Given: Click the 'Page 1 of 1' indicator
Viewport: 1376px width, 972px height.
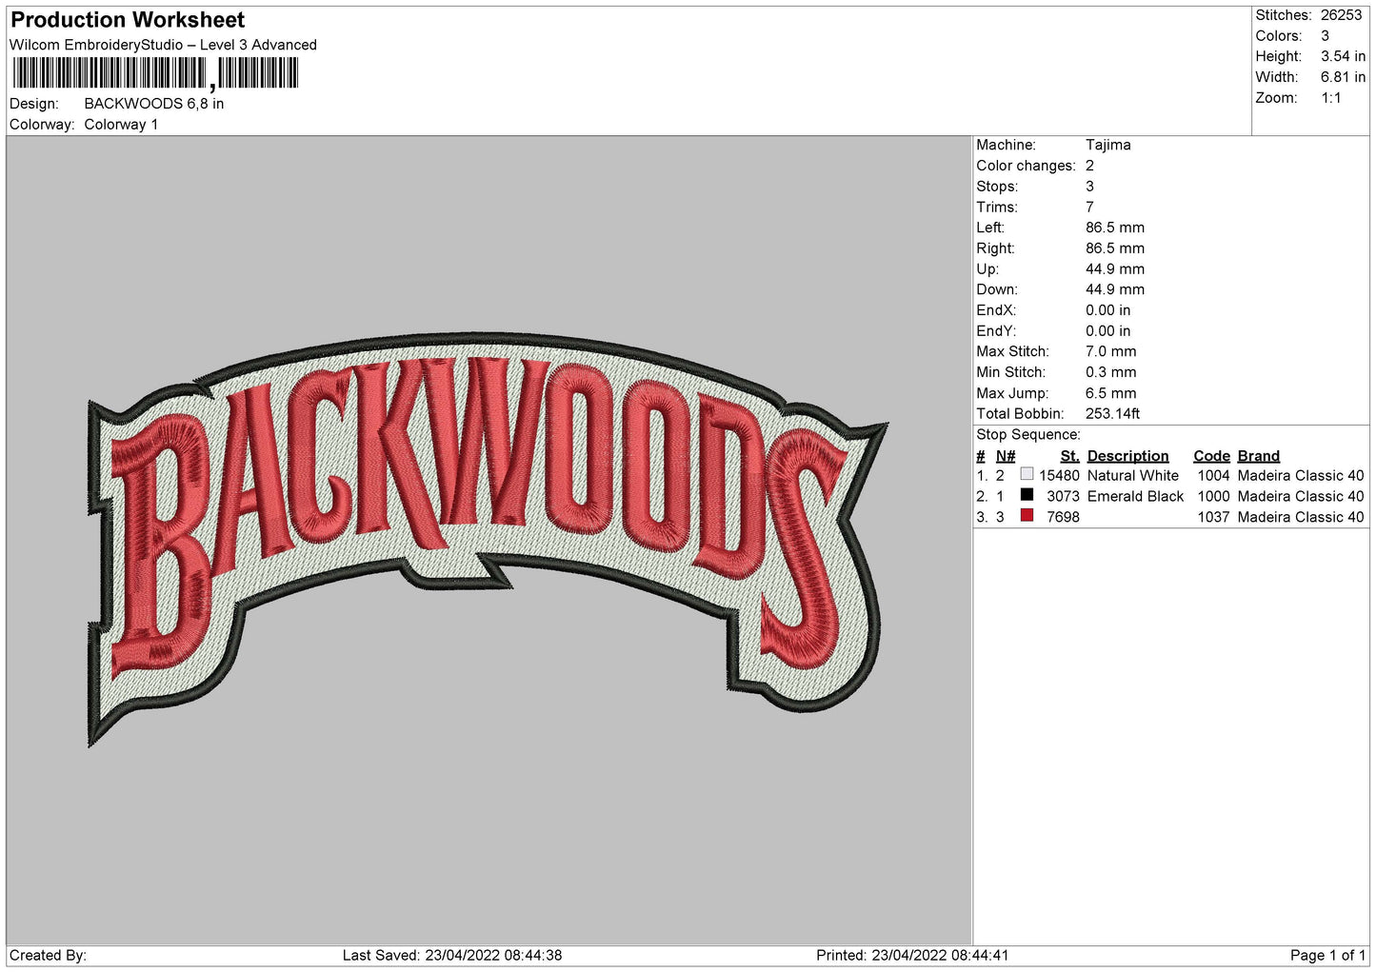Looking at the screenshot, I should [x=1327, y=956].
